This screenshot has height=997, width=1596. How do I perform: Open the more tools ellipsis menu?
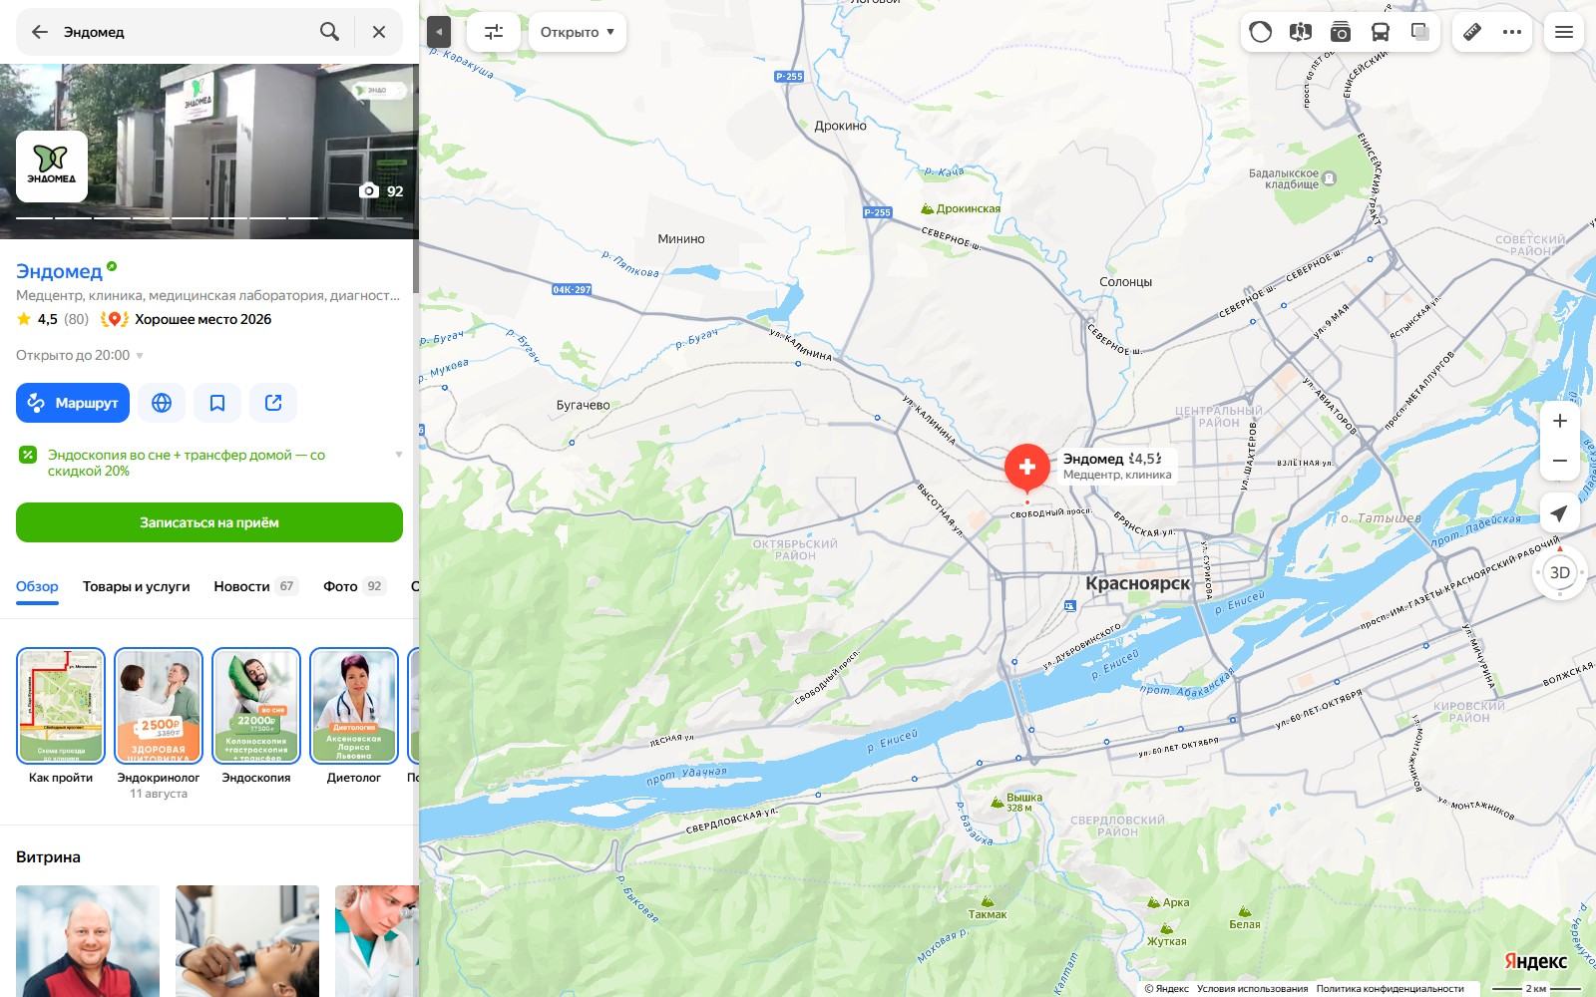[x=1512, y=32]
